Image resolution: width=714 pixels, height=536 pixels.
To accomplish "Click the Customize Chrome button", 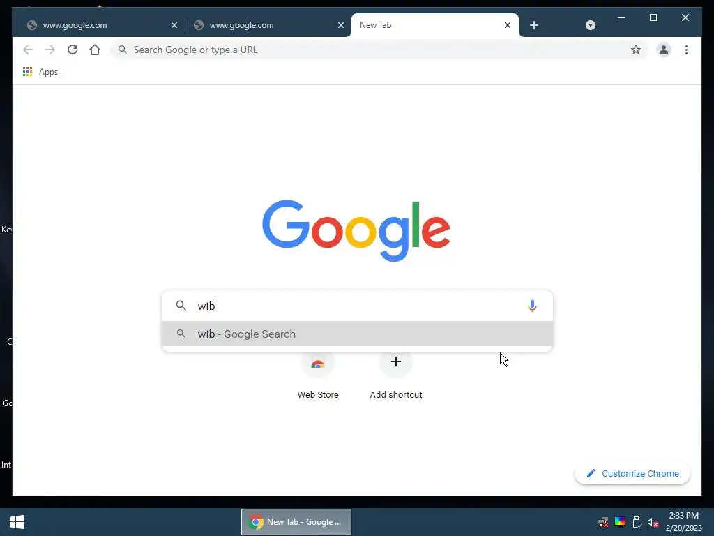I will click(x=632, y=474).
